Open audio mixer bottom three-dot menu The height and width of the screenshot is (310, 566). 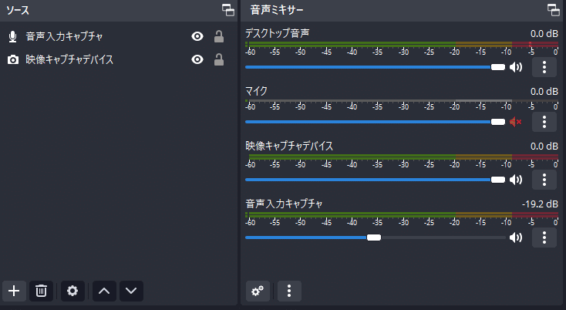click(289, 291)
